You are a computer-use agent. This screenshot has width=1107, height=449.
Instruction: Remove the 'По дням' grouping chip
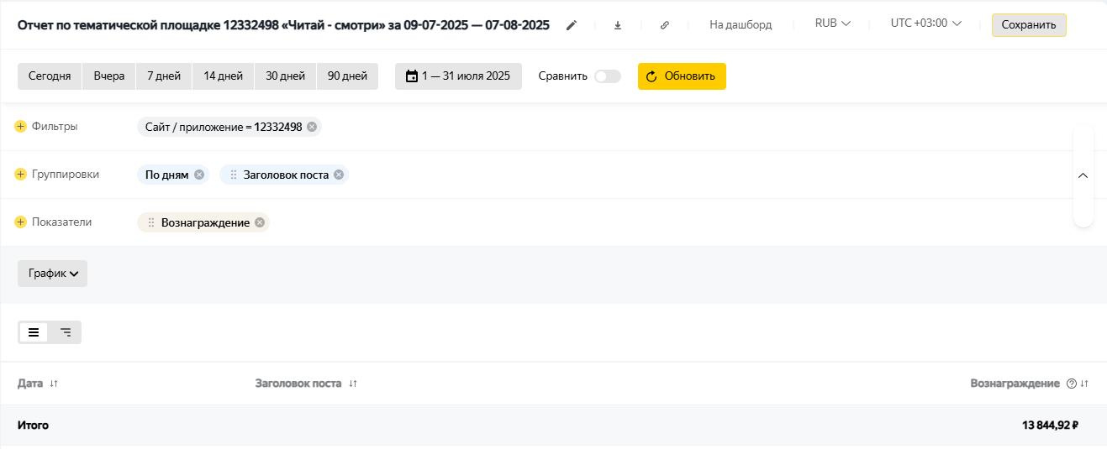coord(199,175)
